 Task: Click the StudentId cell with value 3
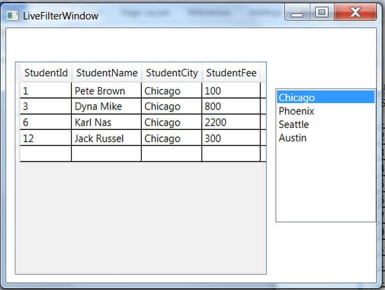(46, 106)
